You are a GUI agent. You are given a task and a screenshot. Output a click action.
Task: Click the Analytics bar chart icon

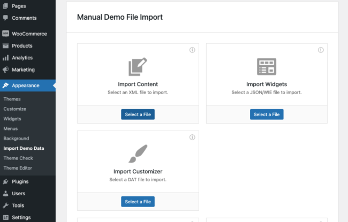[5, 58]
